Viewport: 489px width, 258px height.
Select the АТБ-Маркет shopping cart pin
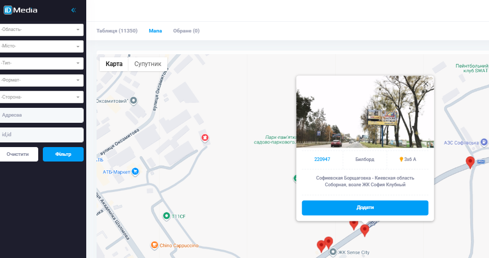135,171
